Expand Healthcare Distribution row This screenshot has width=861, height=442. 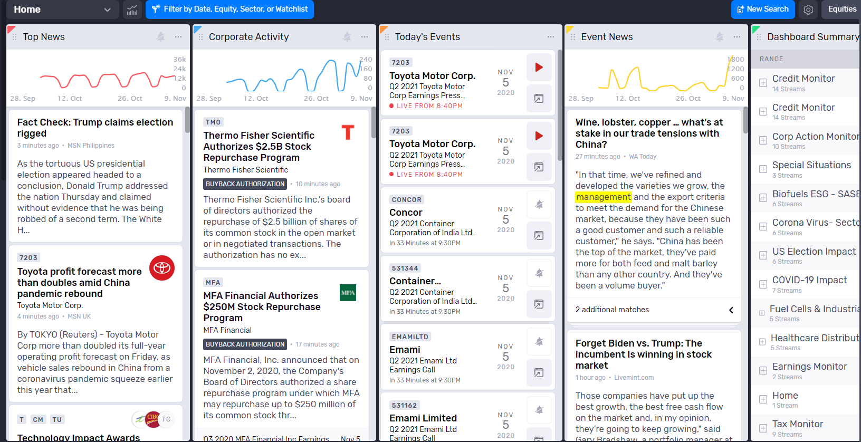pos(762,342)
